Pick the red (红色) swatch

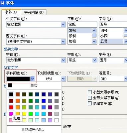pyautogui.click(x=11, y=107)
